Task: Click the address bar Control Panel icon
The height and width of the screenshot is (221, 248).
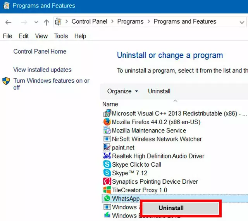Action: pyautogui.click(x=58, y=22)
